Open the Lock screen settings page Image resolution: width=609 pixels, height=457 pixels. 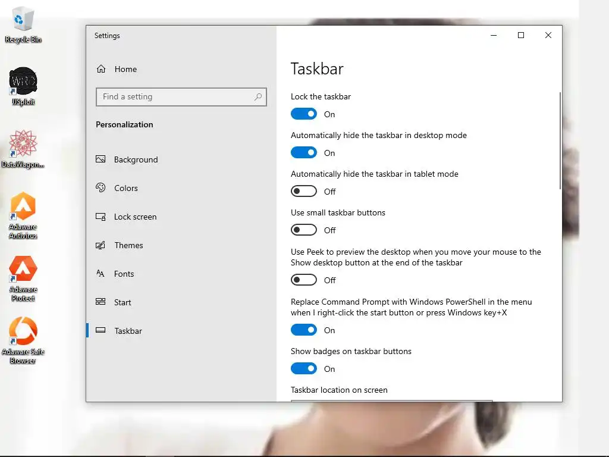click(135, 217)
